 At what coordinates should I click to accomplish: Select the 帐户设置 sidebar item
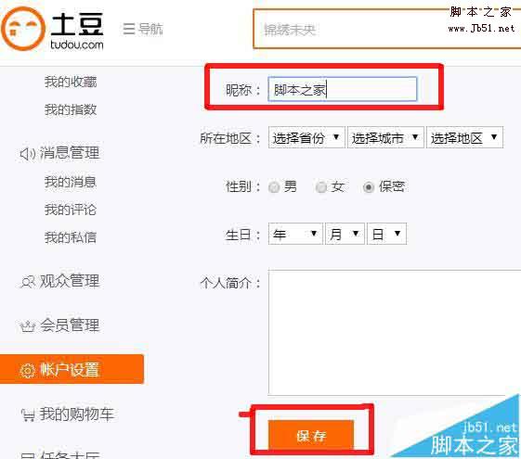click(x=72, y=369)
